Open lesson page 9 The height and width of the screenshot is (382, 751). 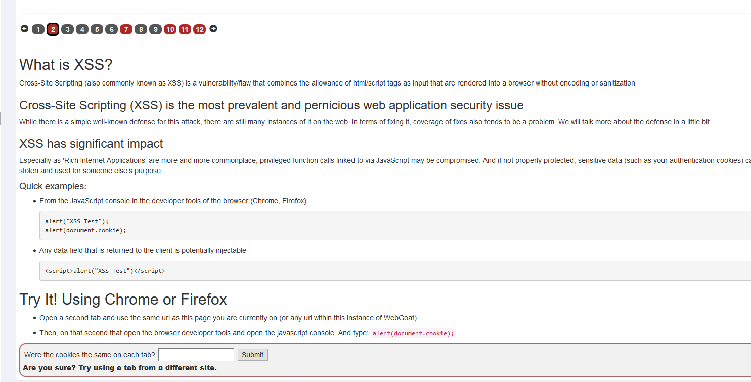pyautogui.click(x=156, y=29)
